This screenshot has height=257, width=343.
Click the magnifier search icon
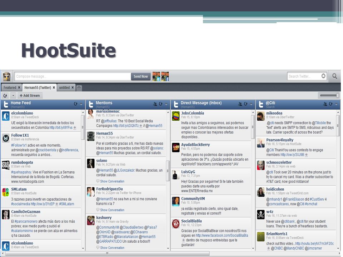(334, 76)
